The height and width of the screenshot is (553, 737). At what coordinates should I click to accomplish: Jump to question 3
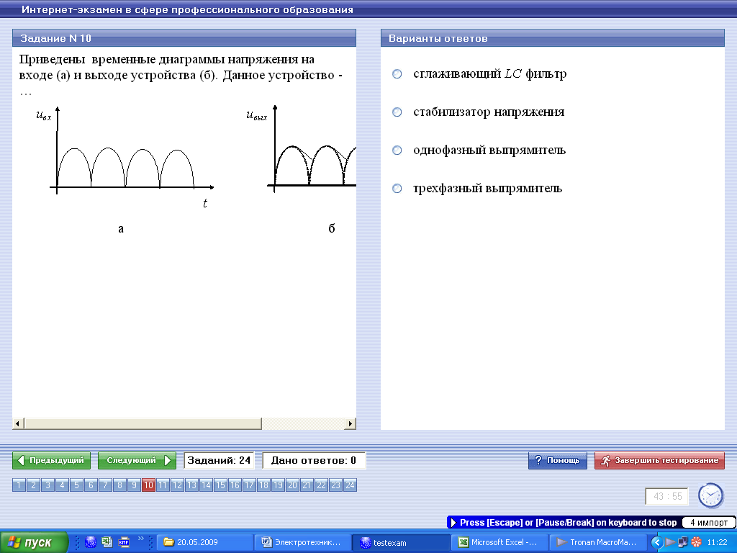(48, 485)
